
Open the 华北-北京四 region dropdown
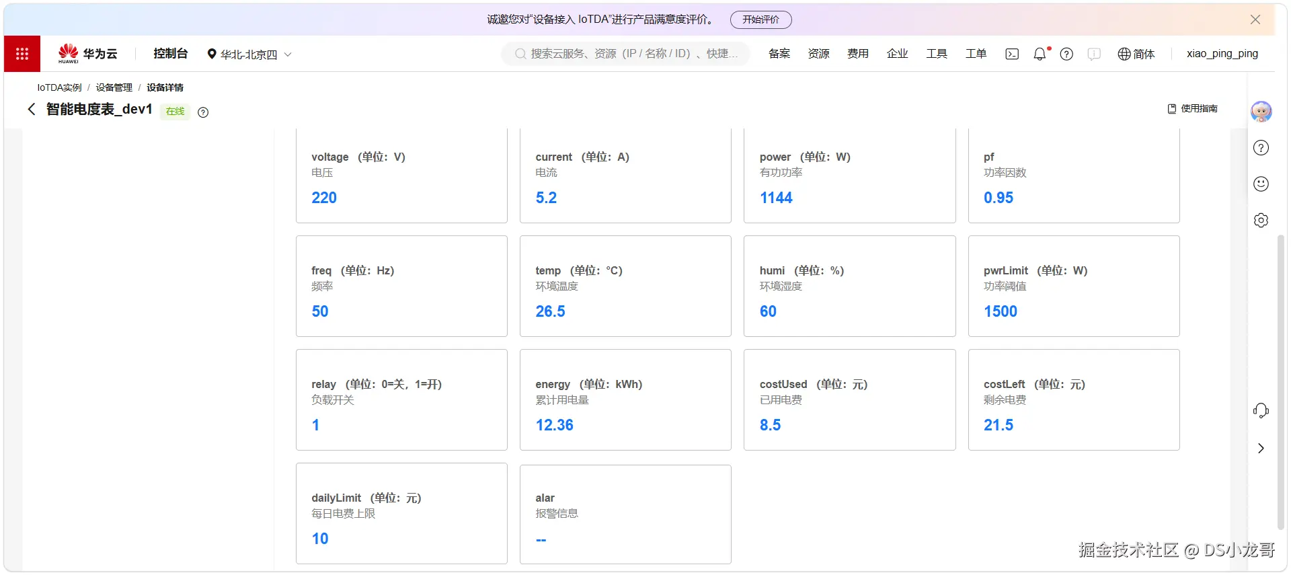249,54
